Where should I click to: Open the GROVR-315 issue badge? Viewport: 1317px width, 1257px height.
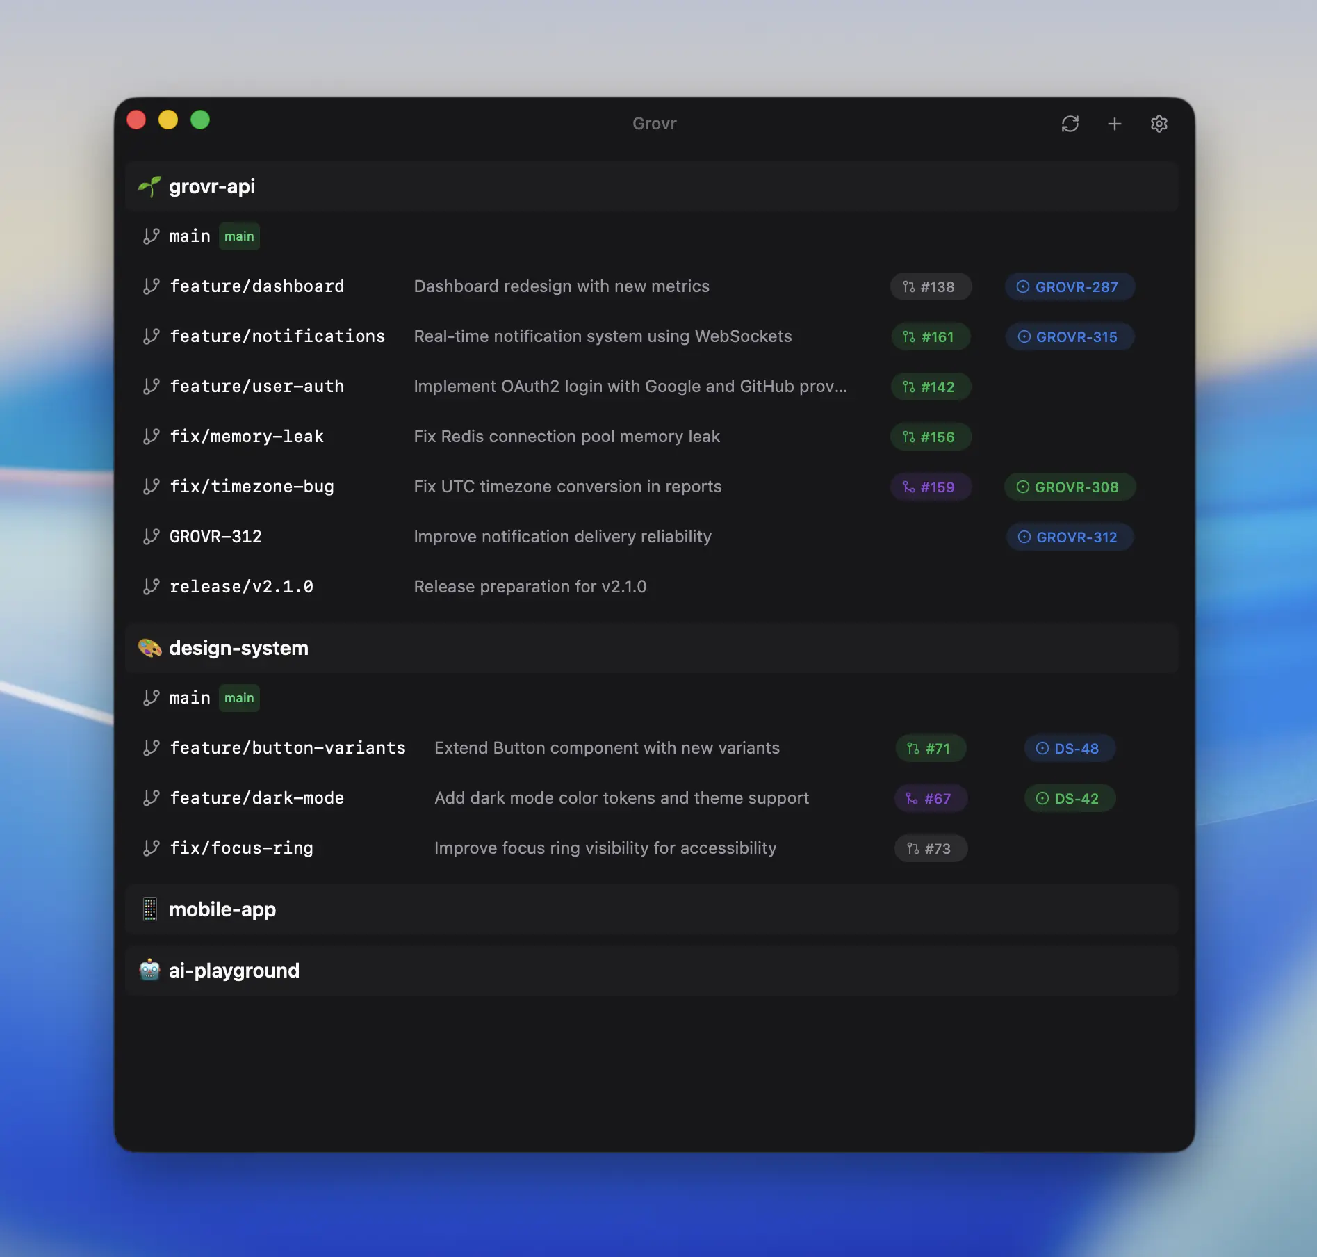[1069, 336]
